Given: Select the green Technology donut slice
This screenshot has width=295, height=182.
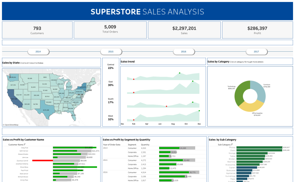Looking at the screenshot, I should (x=240, y=93).
